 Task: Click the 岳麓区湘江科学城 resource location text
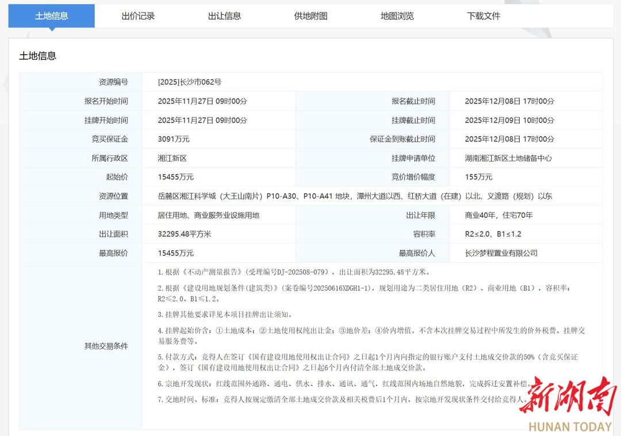[x=355, y=196]
